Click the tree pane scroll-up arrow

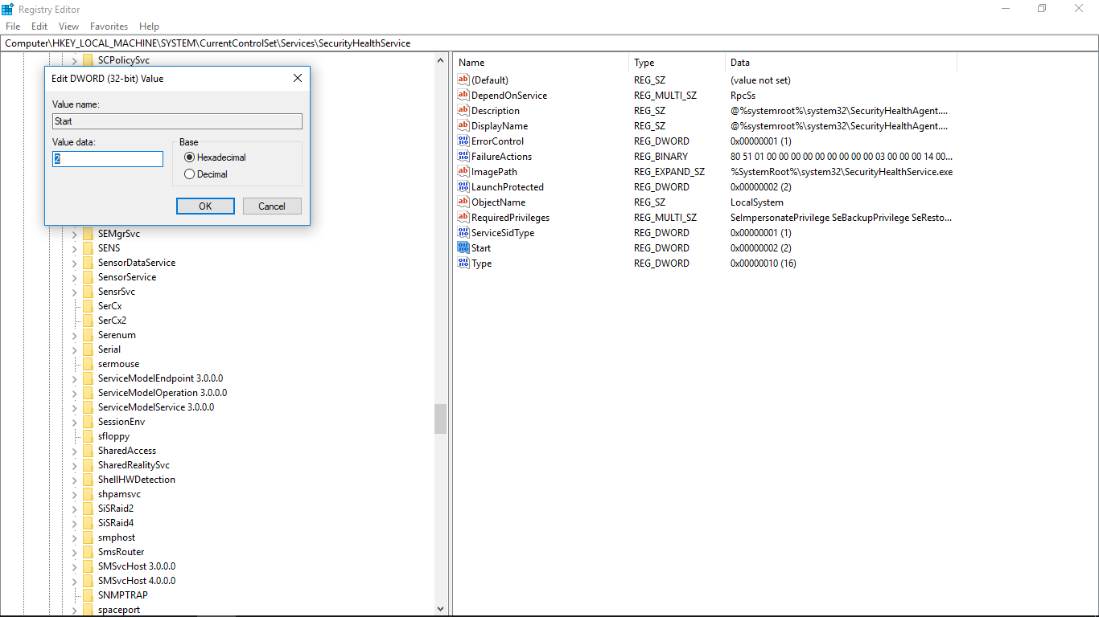click(x=440, y=60)
